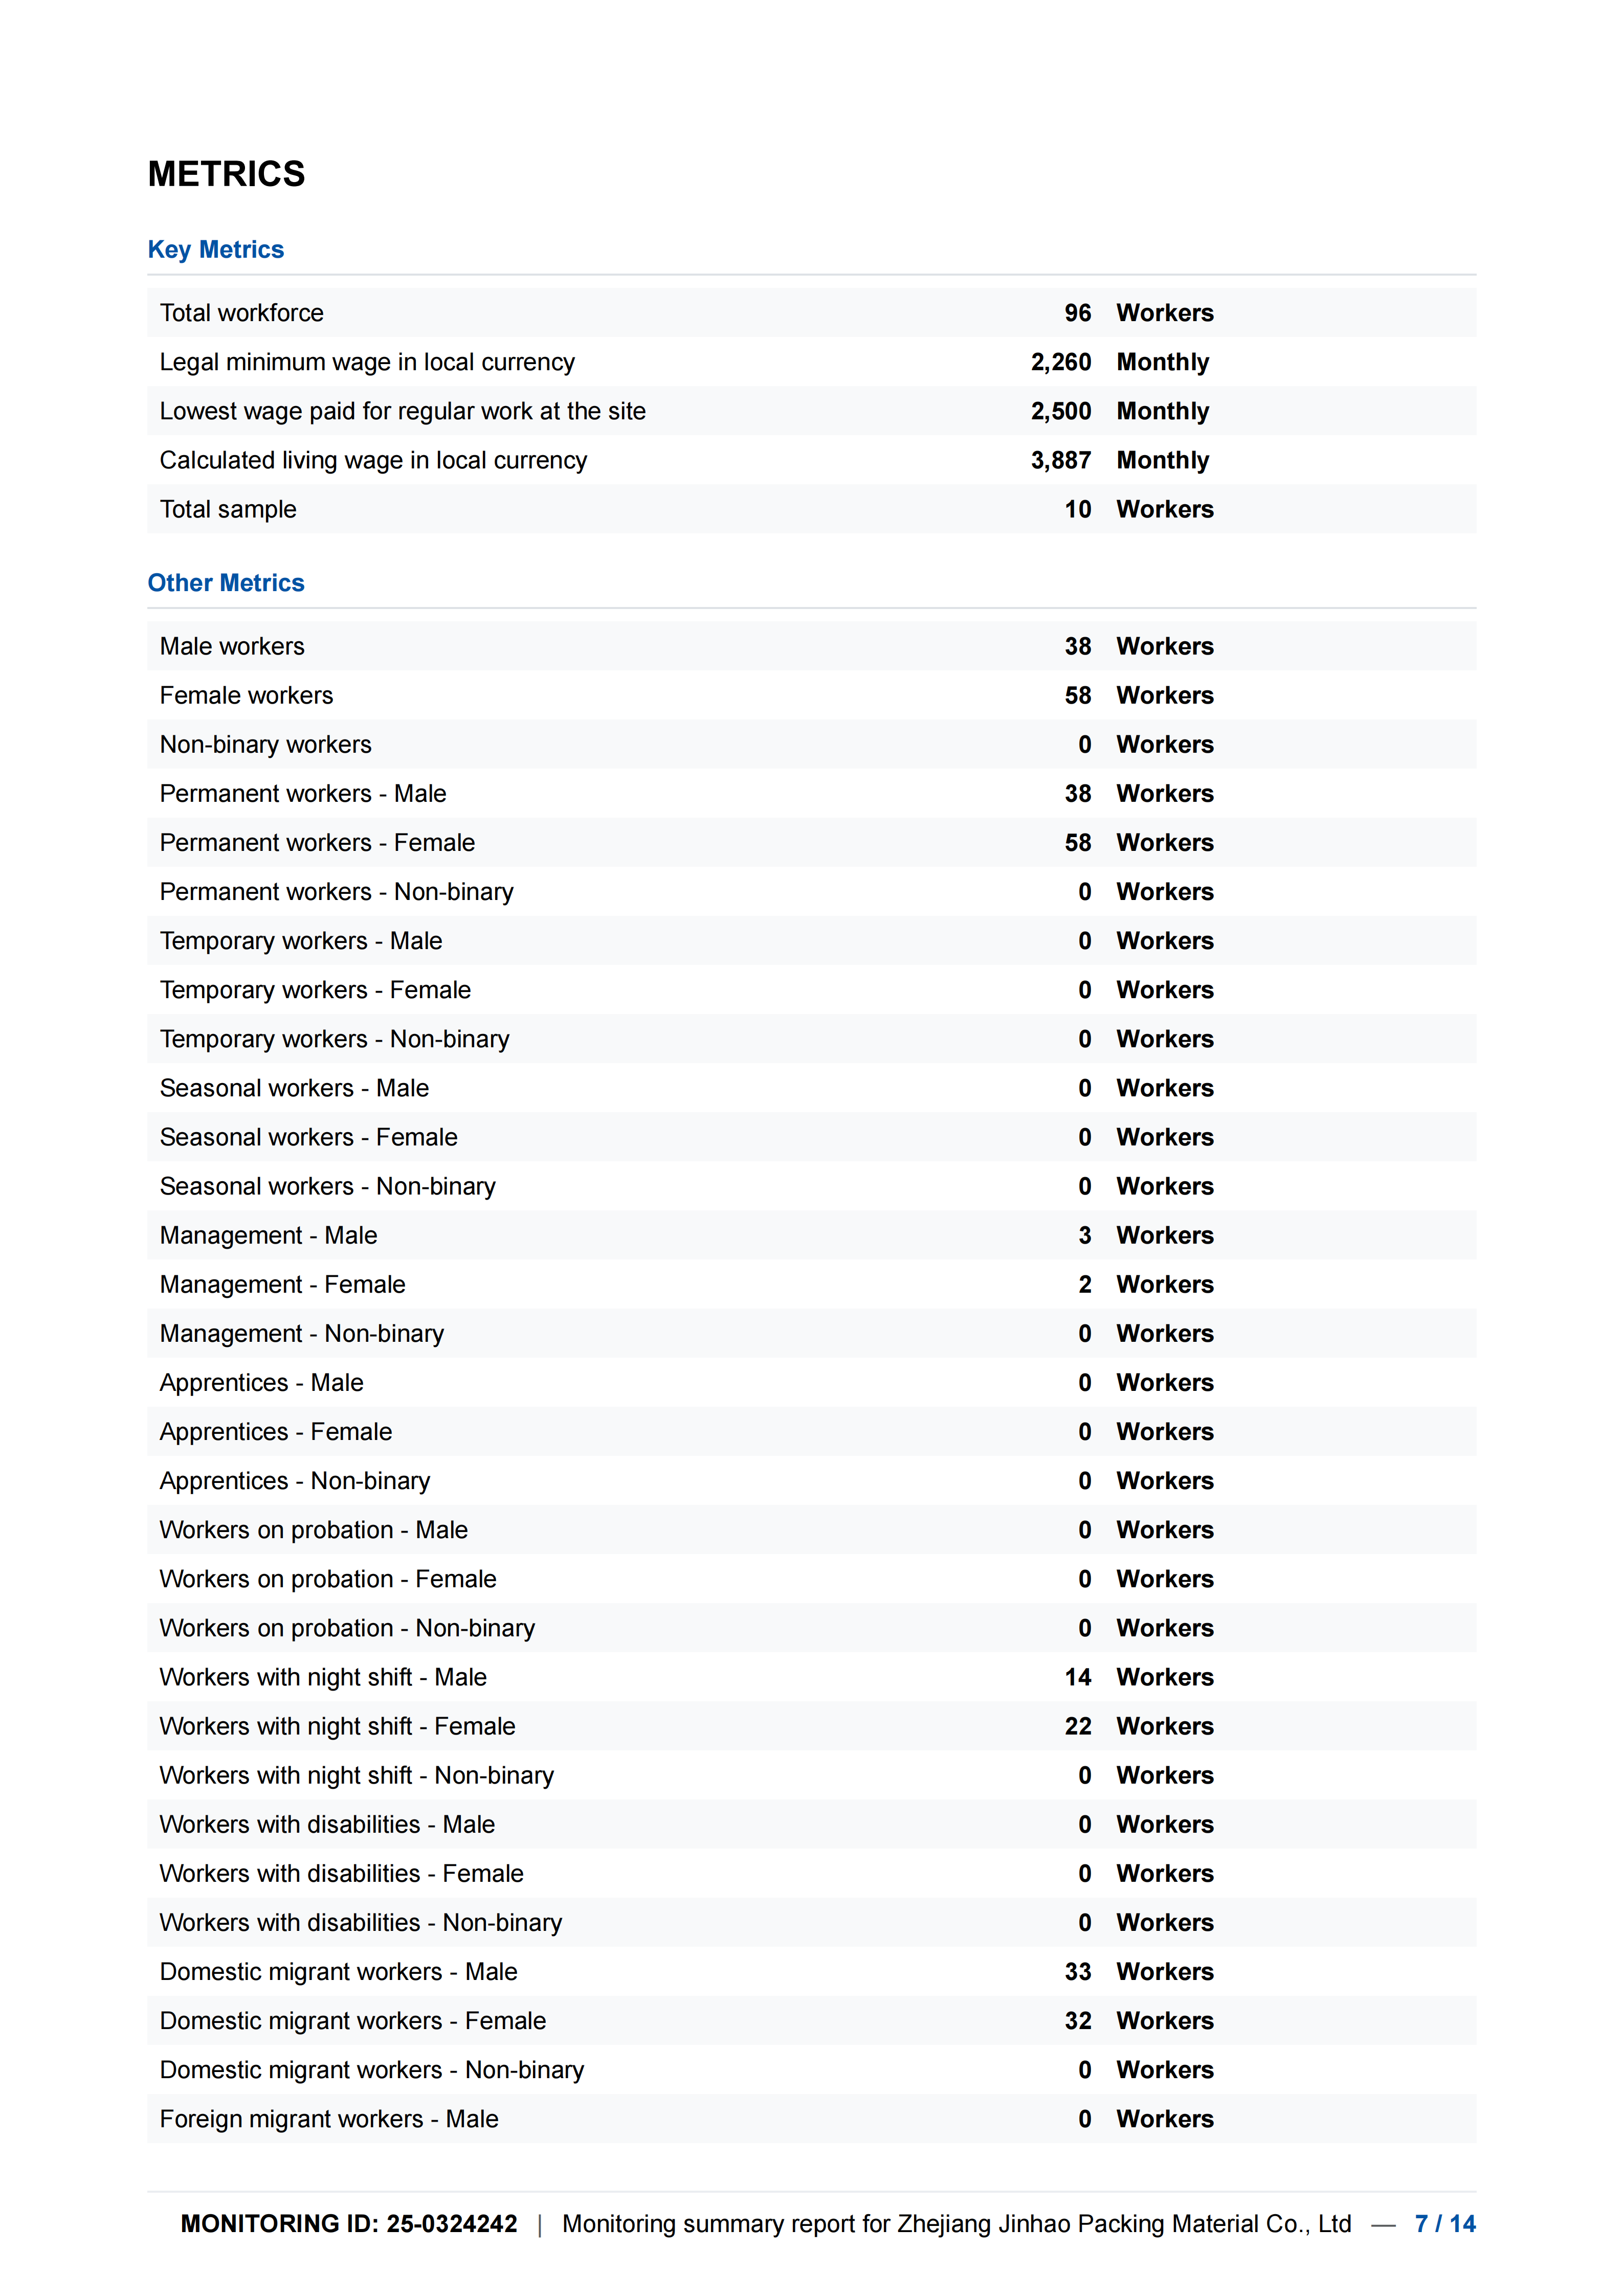The height and width of the screenshot is (2296, 1624).
Task: Click the Female workers count 58
Action: pos(1077,695)
